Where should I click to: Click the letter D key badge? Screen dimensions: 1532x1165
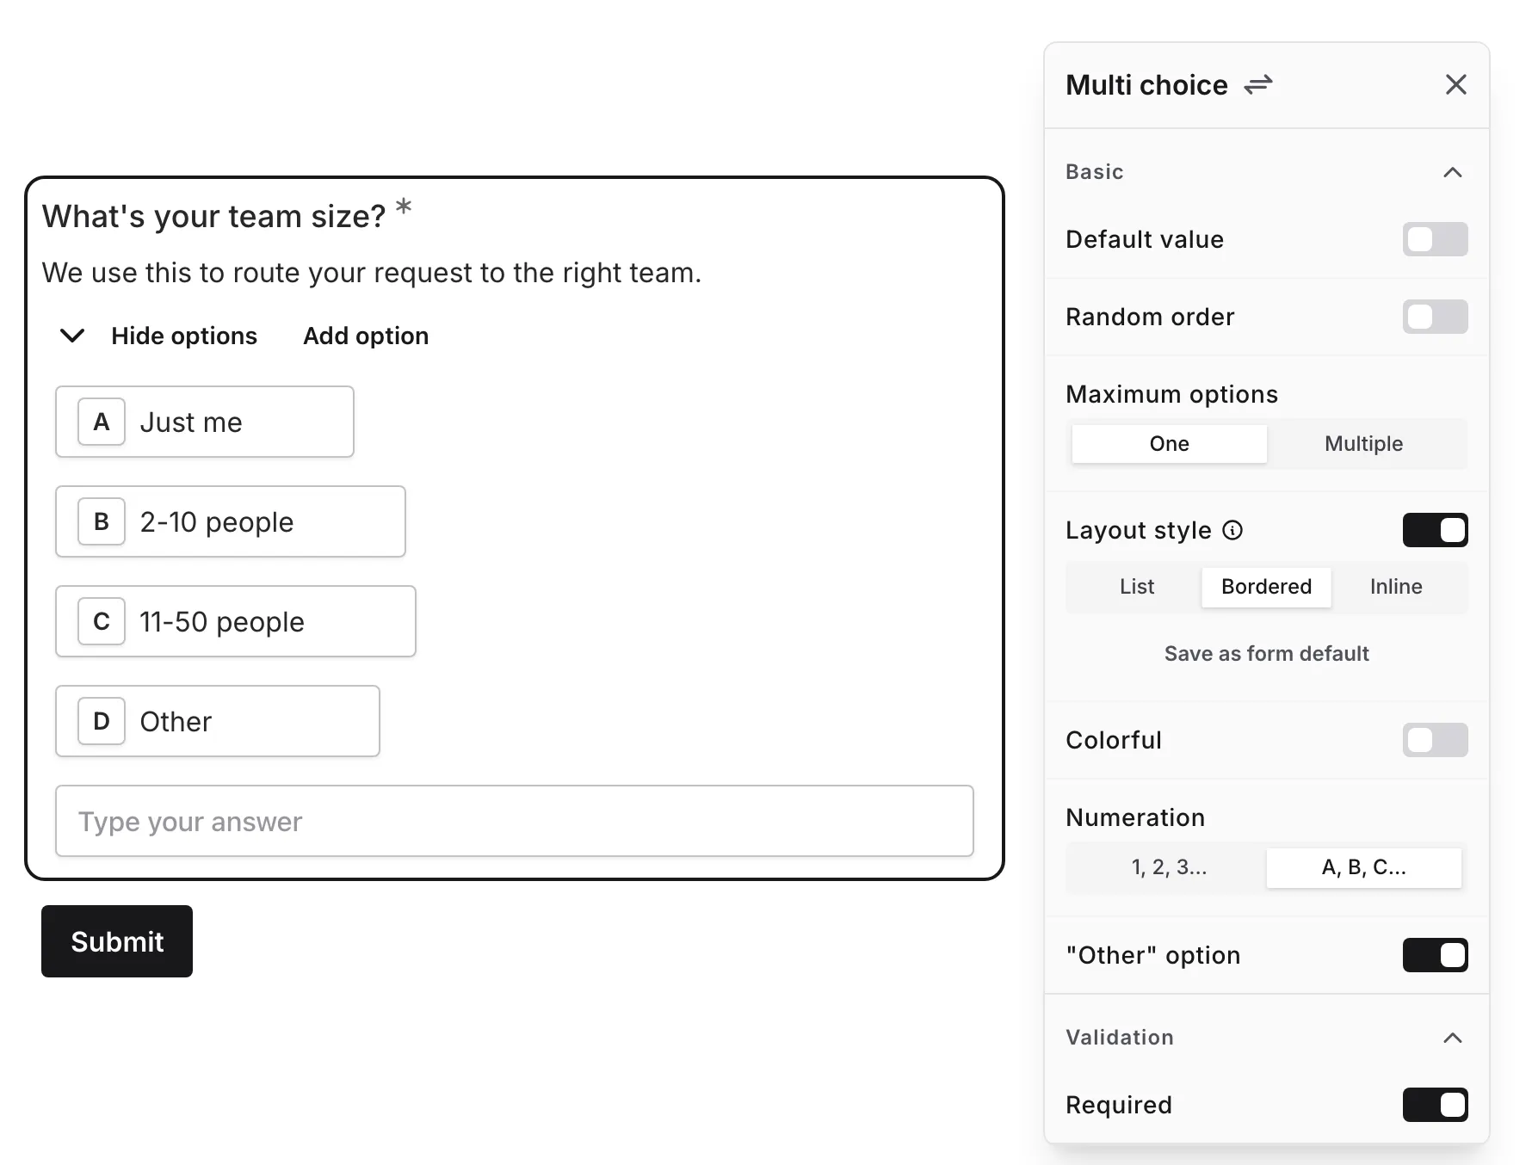[102, 721]
